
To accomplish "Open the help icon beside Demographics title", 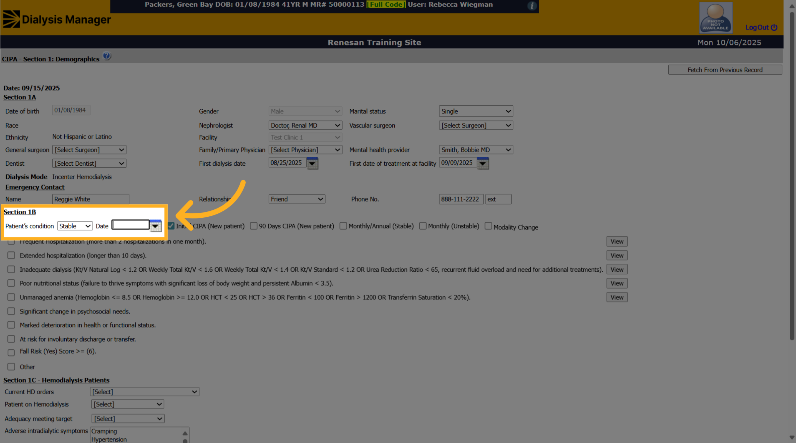I will tap(107, 56).
